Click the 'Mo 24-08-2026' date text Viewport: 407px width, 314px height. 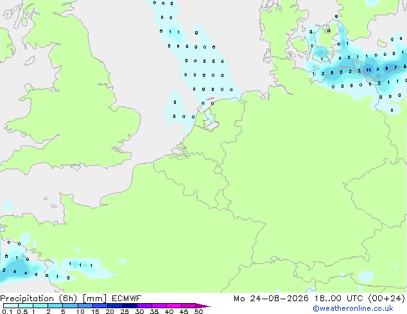(x=271, y=299)
